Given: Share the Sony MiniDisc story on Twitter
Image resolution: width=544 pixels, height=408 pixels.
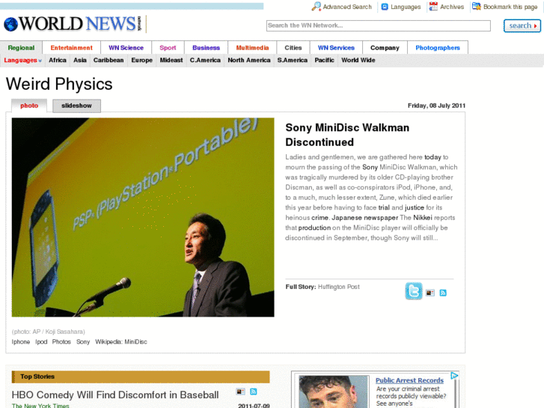Looking at the screenshot, I should (x=414, y=291).
